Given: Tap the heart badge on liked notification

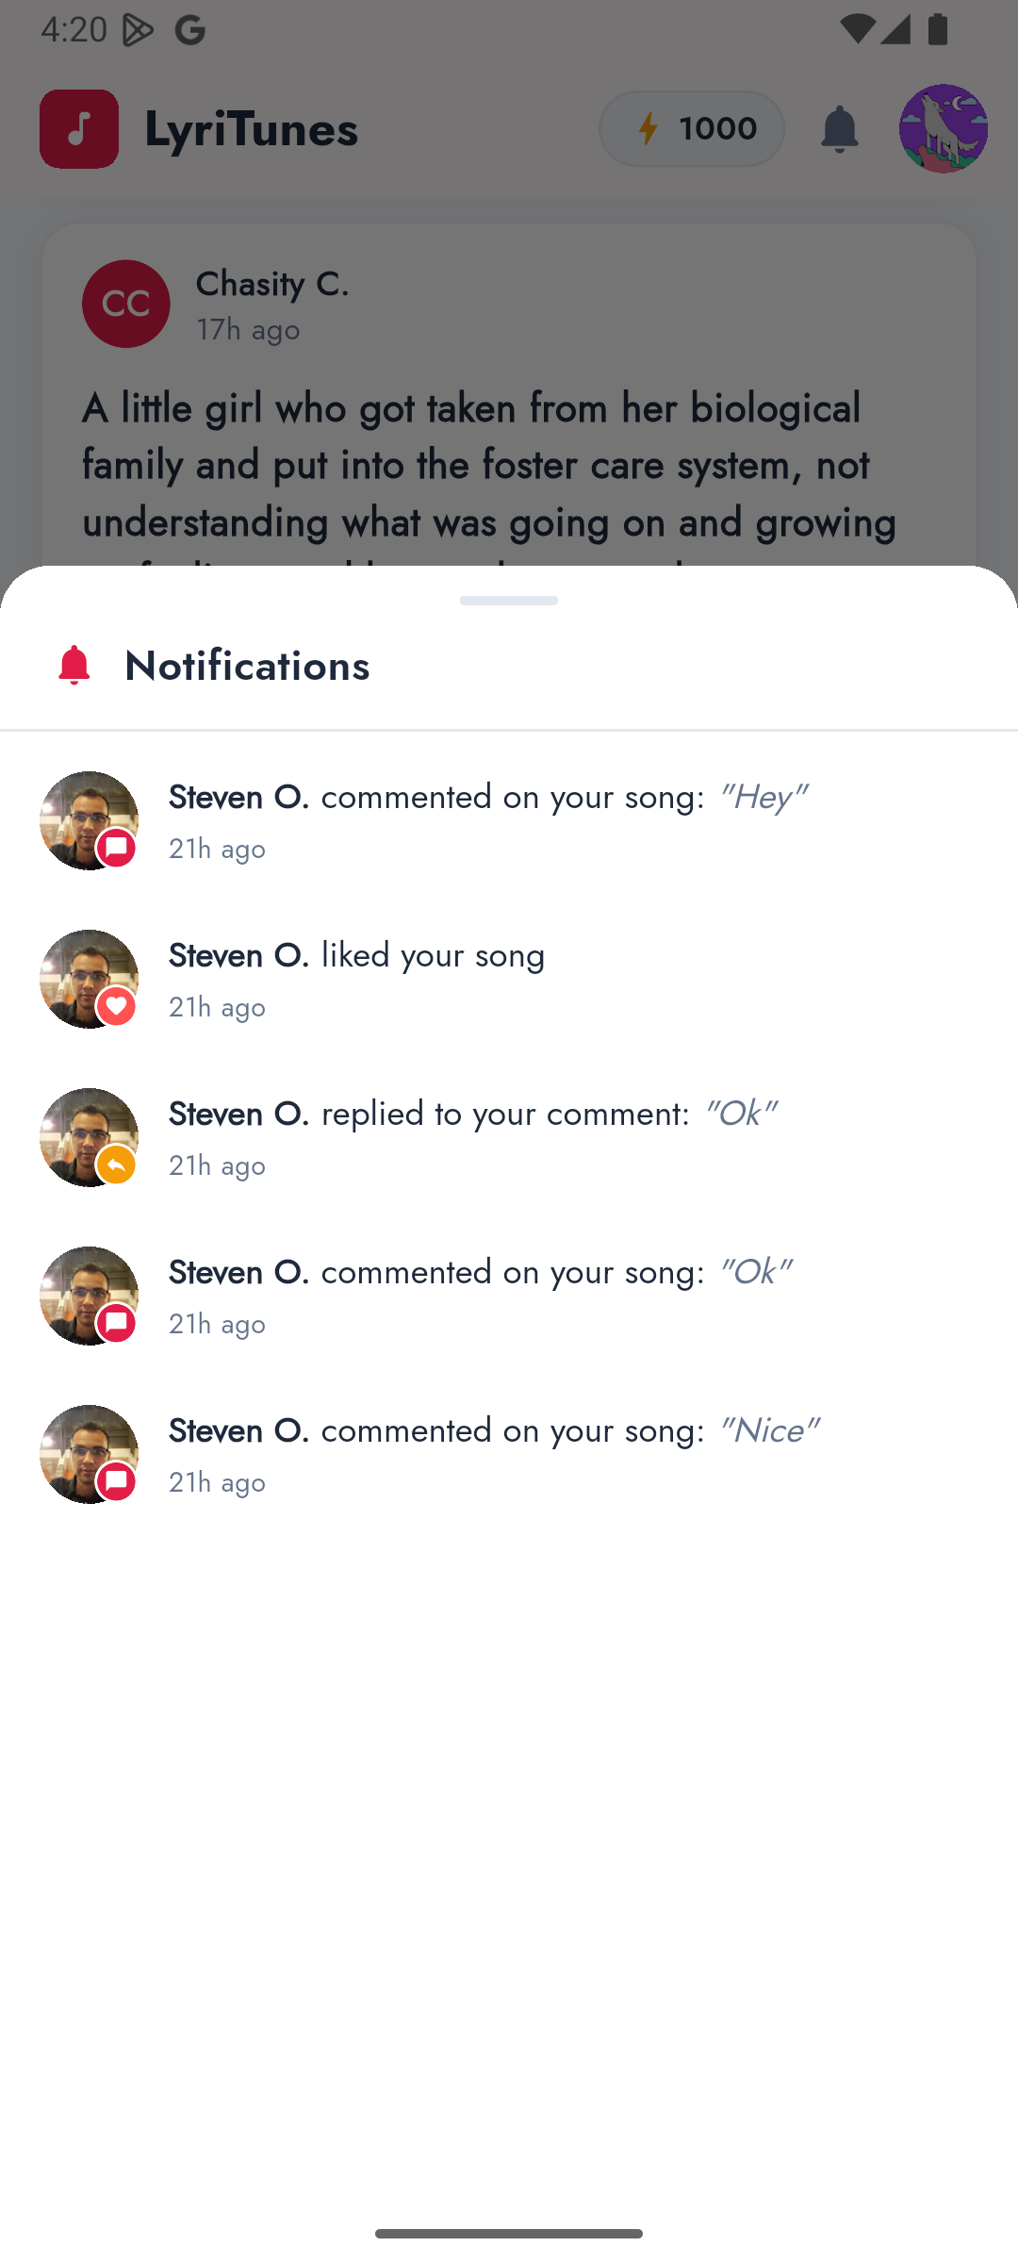Looking at the screenshot, I should tap(117, 1007).
